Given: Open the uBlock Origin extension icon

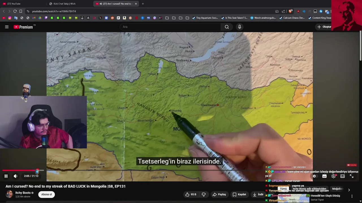Looking at the screenshot, I should coord(298,11).
